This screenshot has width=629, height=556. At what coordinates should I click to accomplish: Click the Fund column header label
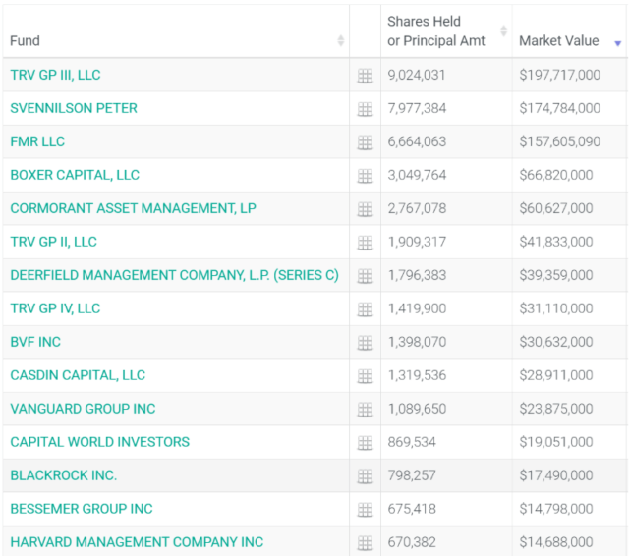click(x=25, y=41)
